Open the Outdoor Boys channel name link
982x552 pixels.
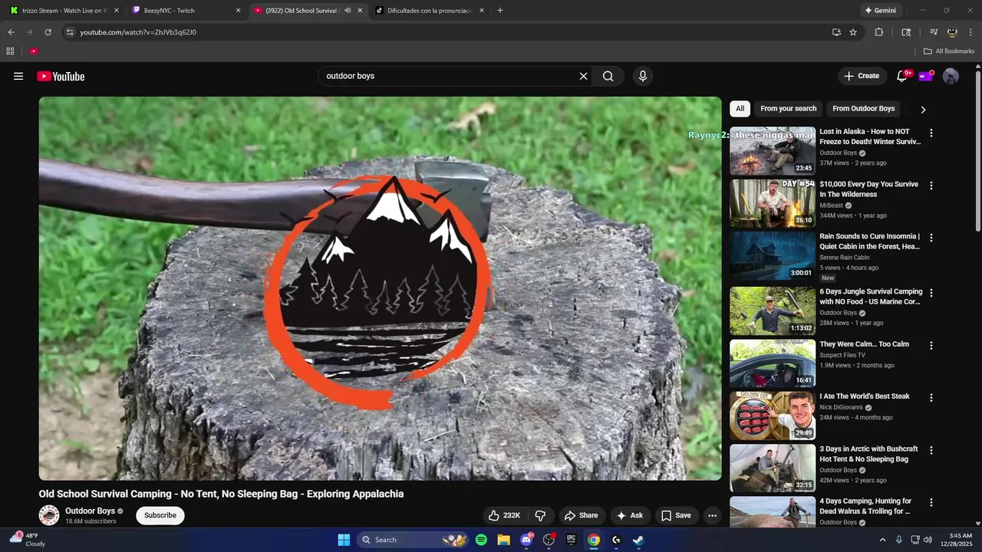pyautogui.click(x=90, y=511)
